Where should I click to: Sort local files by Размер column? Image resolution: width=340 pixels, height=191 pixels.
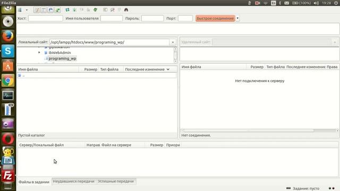pos(89,70)
